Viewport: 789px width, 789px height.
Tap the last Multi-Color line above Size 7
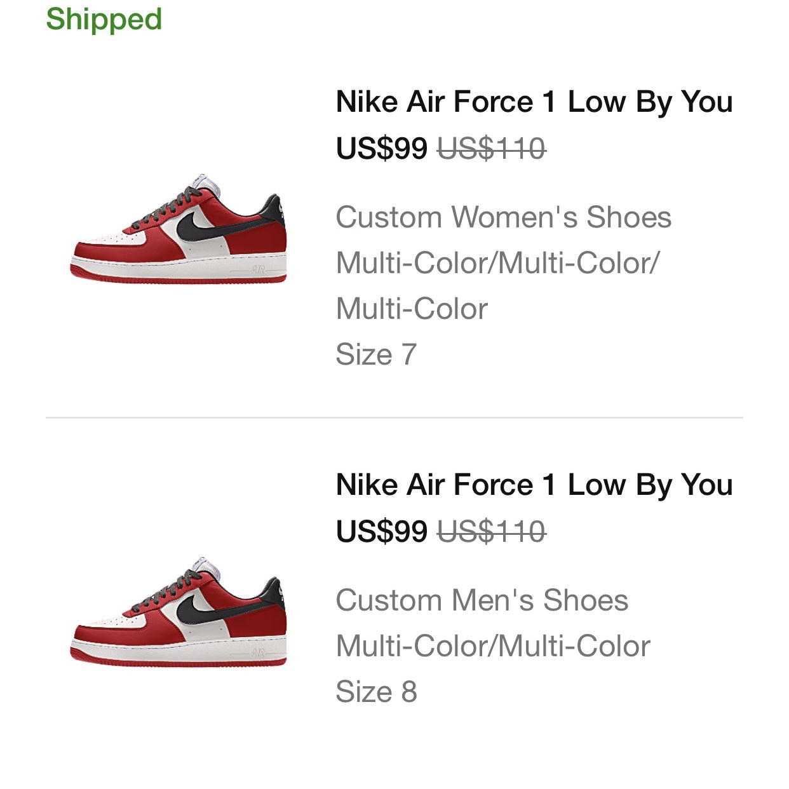coord(412,309)
